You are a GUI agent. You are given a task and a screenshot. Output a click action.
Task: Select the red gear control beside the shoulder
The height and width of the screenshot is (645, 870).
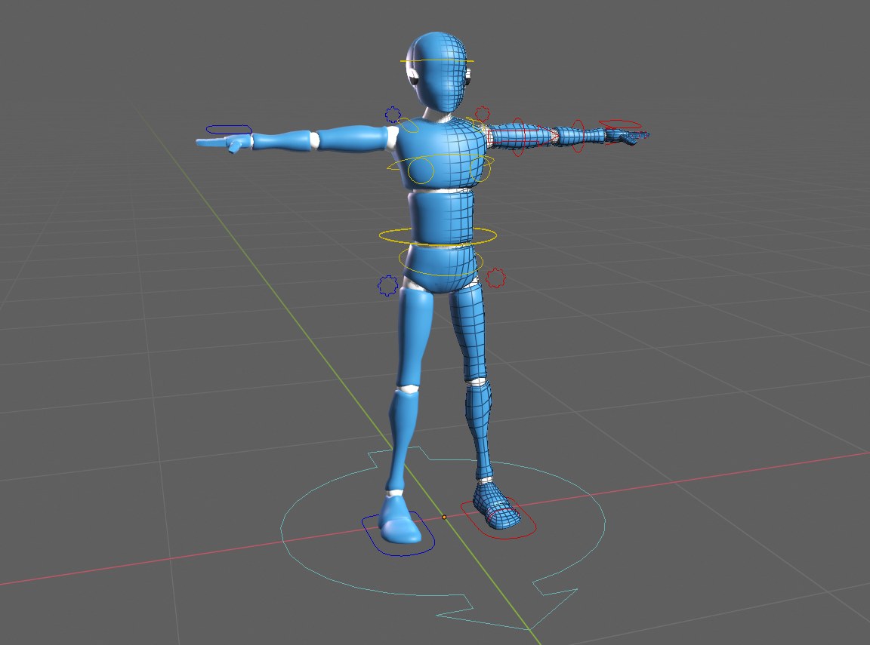[x=482, y=114]
